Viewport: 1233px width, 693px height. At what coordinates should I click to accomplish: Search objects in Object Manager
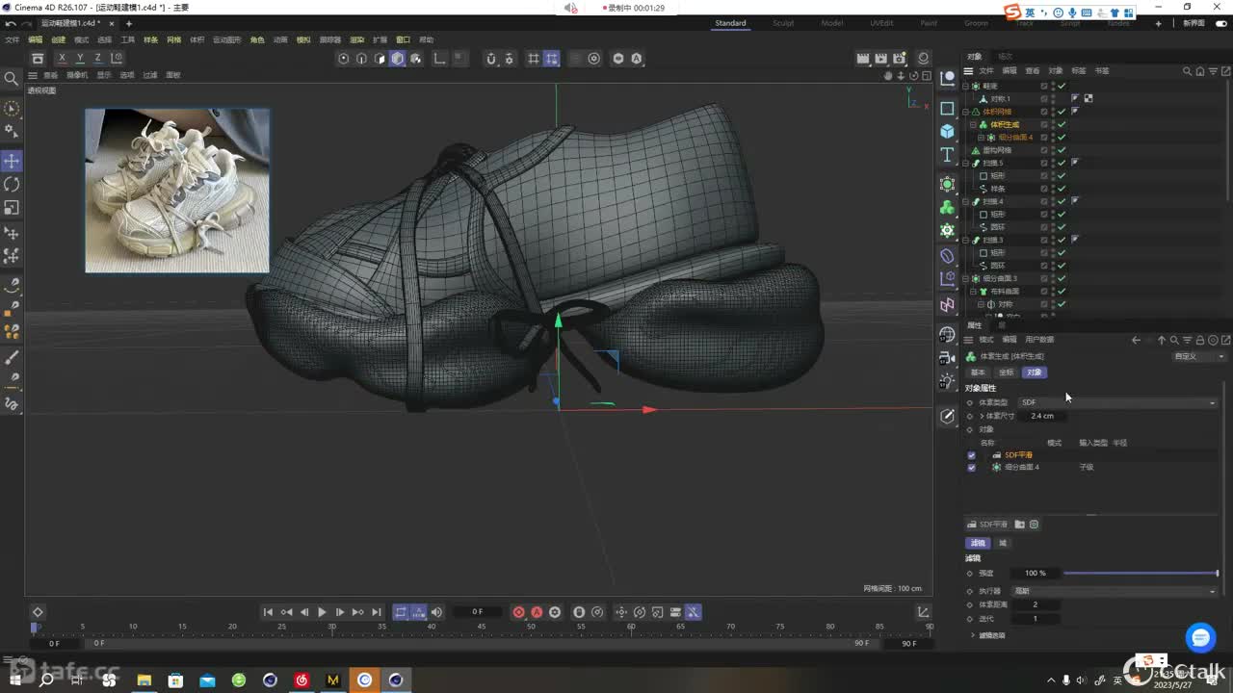1188,71
